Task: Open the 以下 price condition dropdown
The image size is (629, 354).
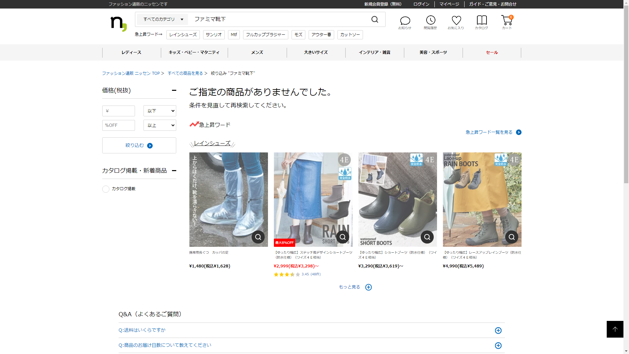Action: pyautogui.click(x=160, y=111)
